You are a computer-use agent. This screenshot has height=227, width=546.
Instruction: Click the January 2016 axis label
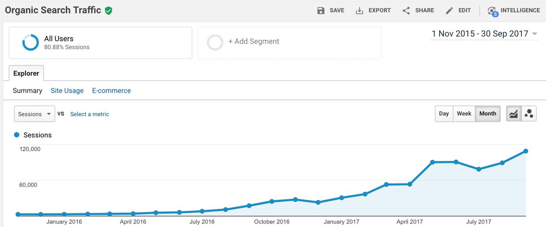pos(64,222)
